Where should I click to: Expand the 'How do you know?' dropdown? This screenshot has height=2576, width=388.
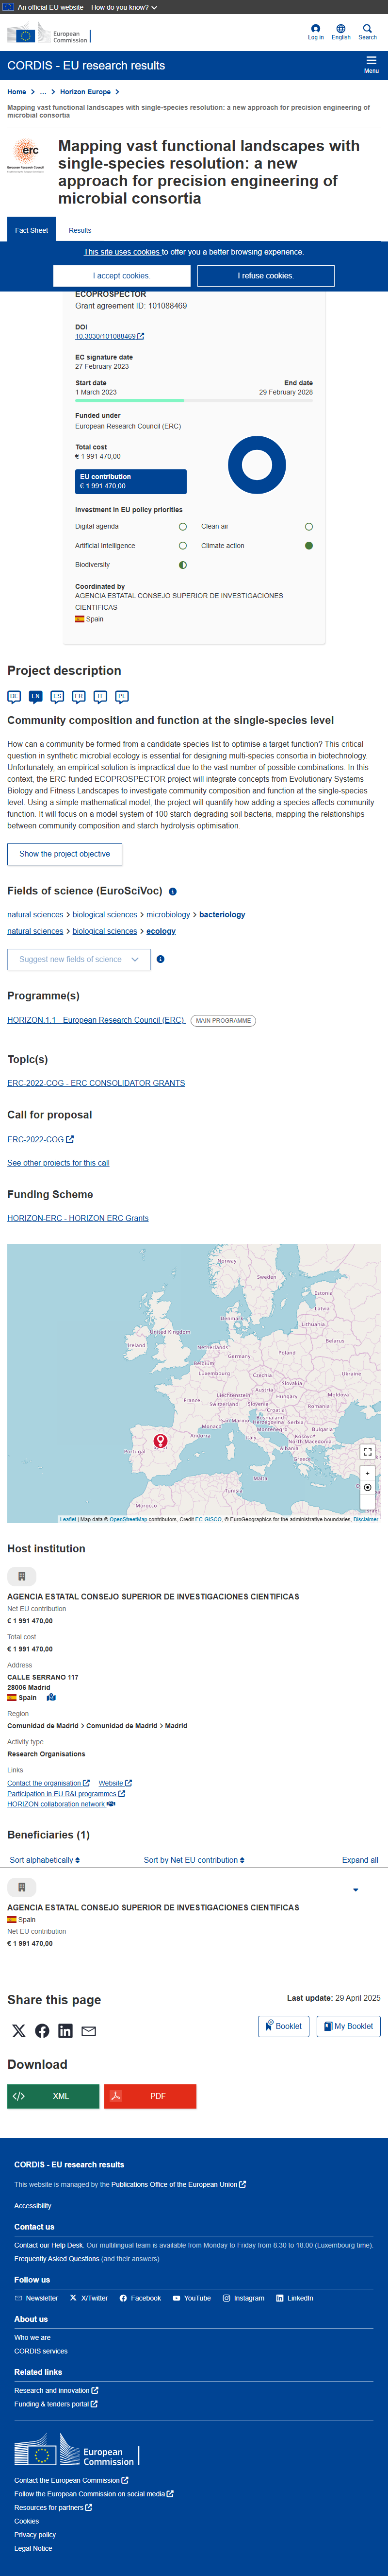(124, 7)
